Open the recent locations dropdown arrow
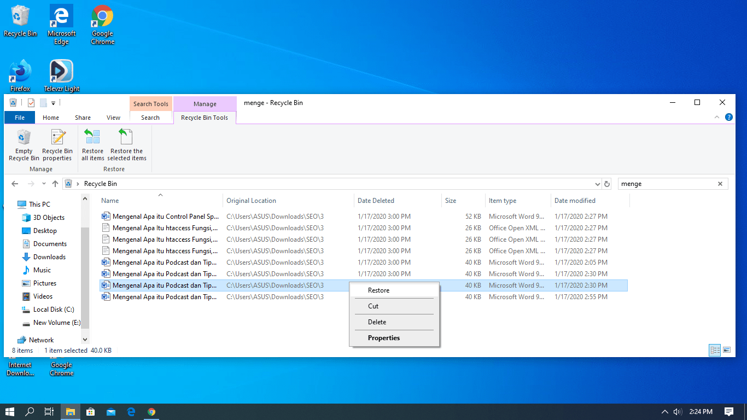 44,184
